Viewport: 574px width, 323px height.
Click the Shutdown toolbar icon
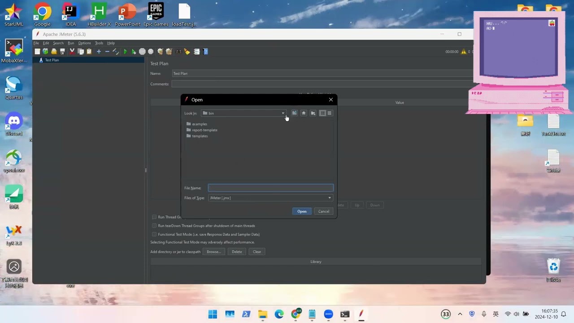tap(151, 52)
